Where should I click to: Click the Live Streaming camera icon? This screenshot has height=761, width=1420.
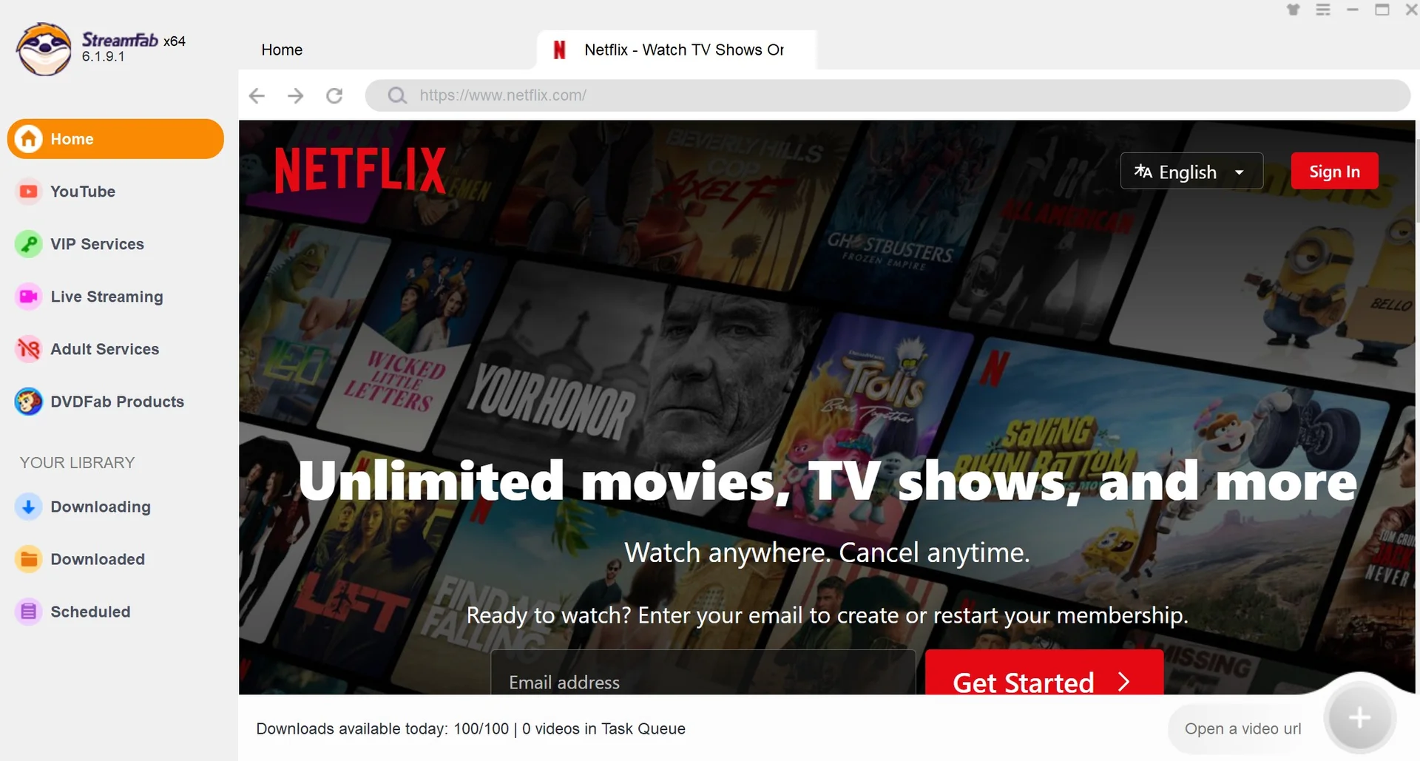(28, 297)
